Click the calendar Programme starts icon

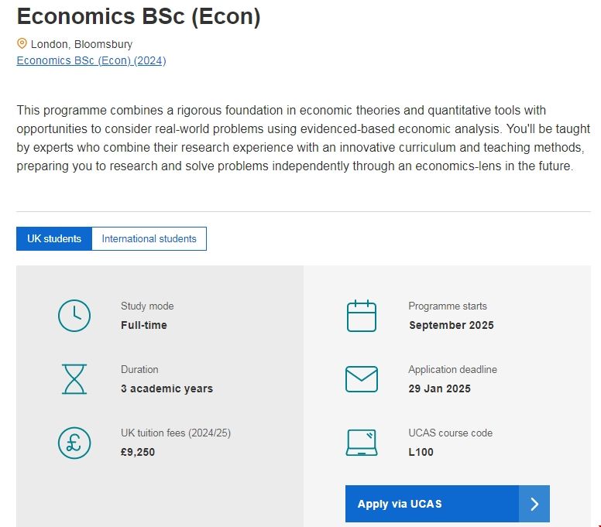(361, 316)
